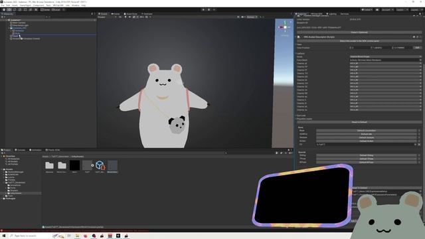The width and height of the screenshot is (425, 239).
Task: Switch to the Lighting tab in Inspector area
Action: pos(331,14)
